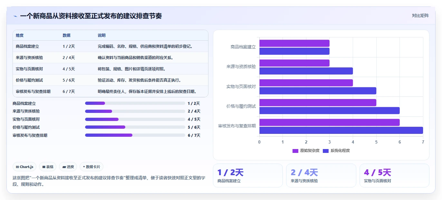
Task: Click the description starting 将包装、规格
Action: click(x=132, y=69)
